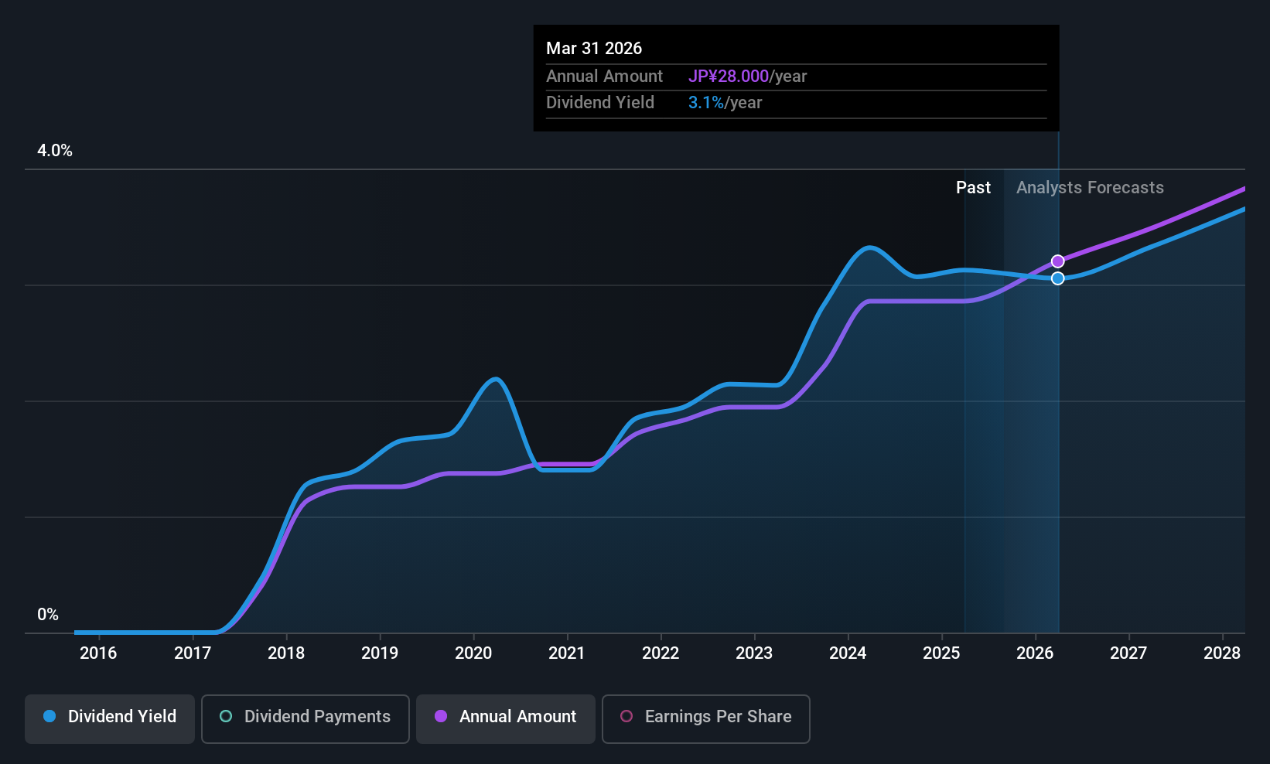Toggle the Annual Amount legend series
Screen dimensions: 1270x764
(x=506, y=718)
